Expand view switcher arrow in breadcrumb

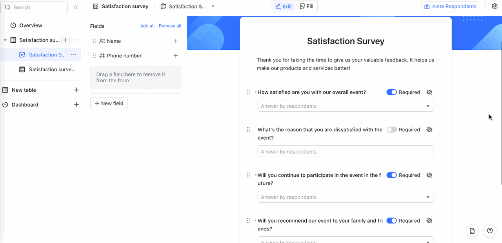tap(213, 6)
